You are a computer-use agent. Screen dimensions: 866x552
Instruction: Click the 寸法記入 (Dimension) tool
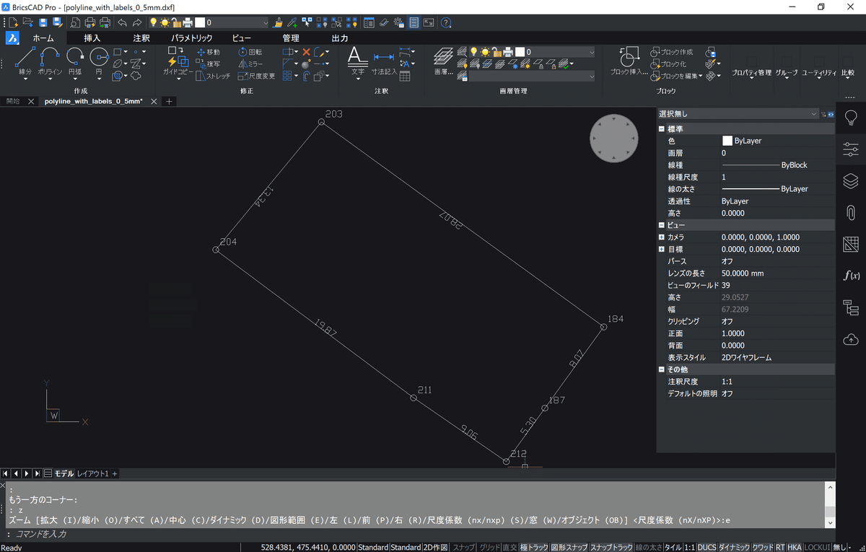point(384,63)
